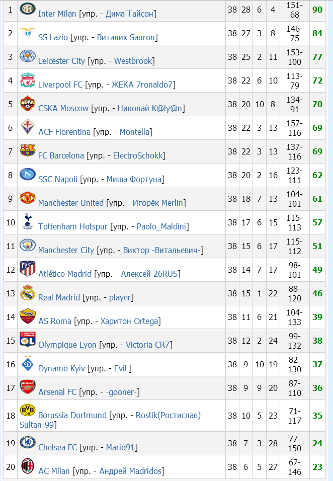Click the Borussia Dortmund BVB logo
Screen dimensions: 333x481
(27, 410)
